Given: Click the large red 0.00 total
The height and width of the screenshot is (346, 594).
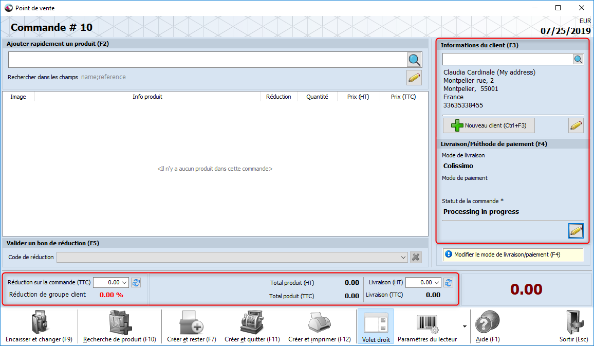Looking at the screenshot, I should (x=526, y=289).
